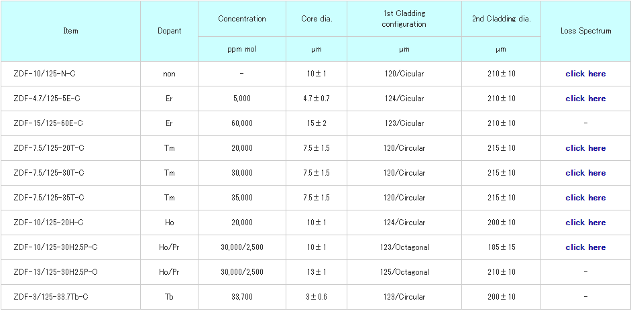Click item name ZDF-15/125-60E-C
Screen dimensions: 631x311
48,123
